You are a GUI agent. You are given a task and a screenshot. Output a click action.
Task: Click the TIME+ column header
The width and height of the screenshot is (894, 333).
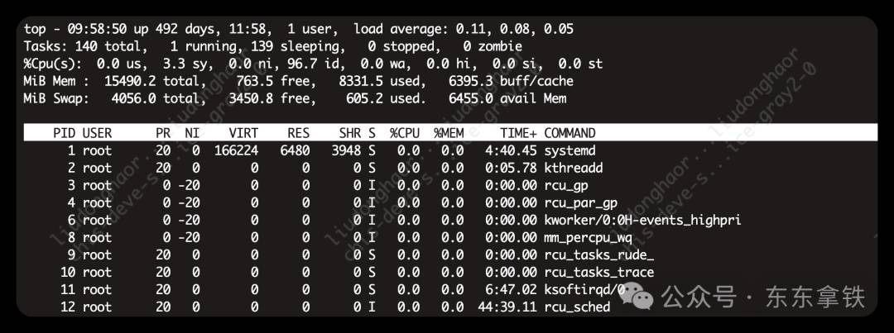[x=518, y=133]
